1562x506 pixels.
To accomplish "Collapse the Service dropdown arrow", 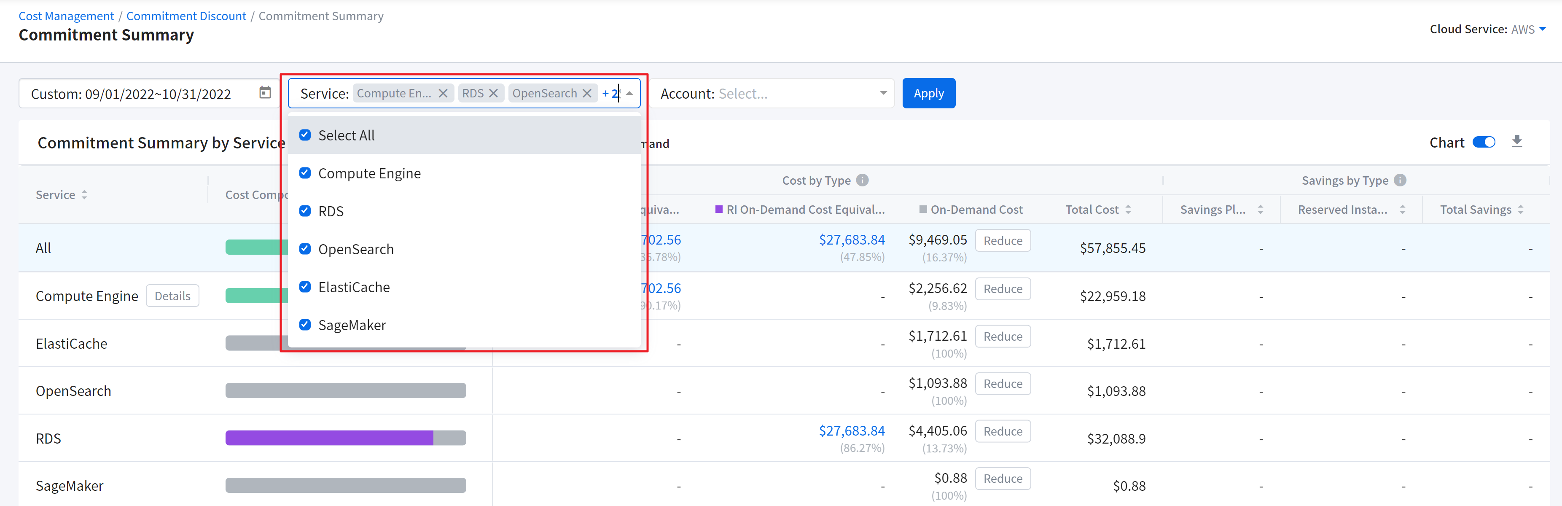I will [629, 94].
